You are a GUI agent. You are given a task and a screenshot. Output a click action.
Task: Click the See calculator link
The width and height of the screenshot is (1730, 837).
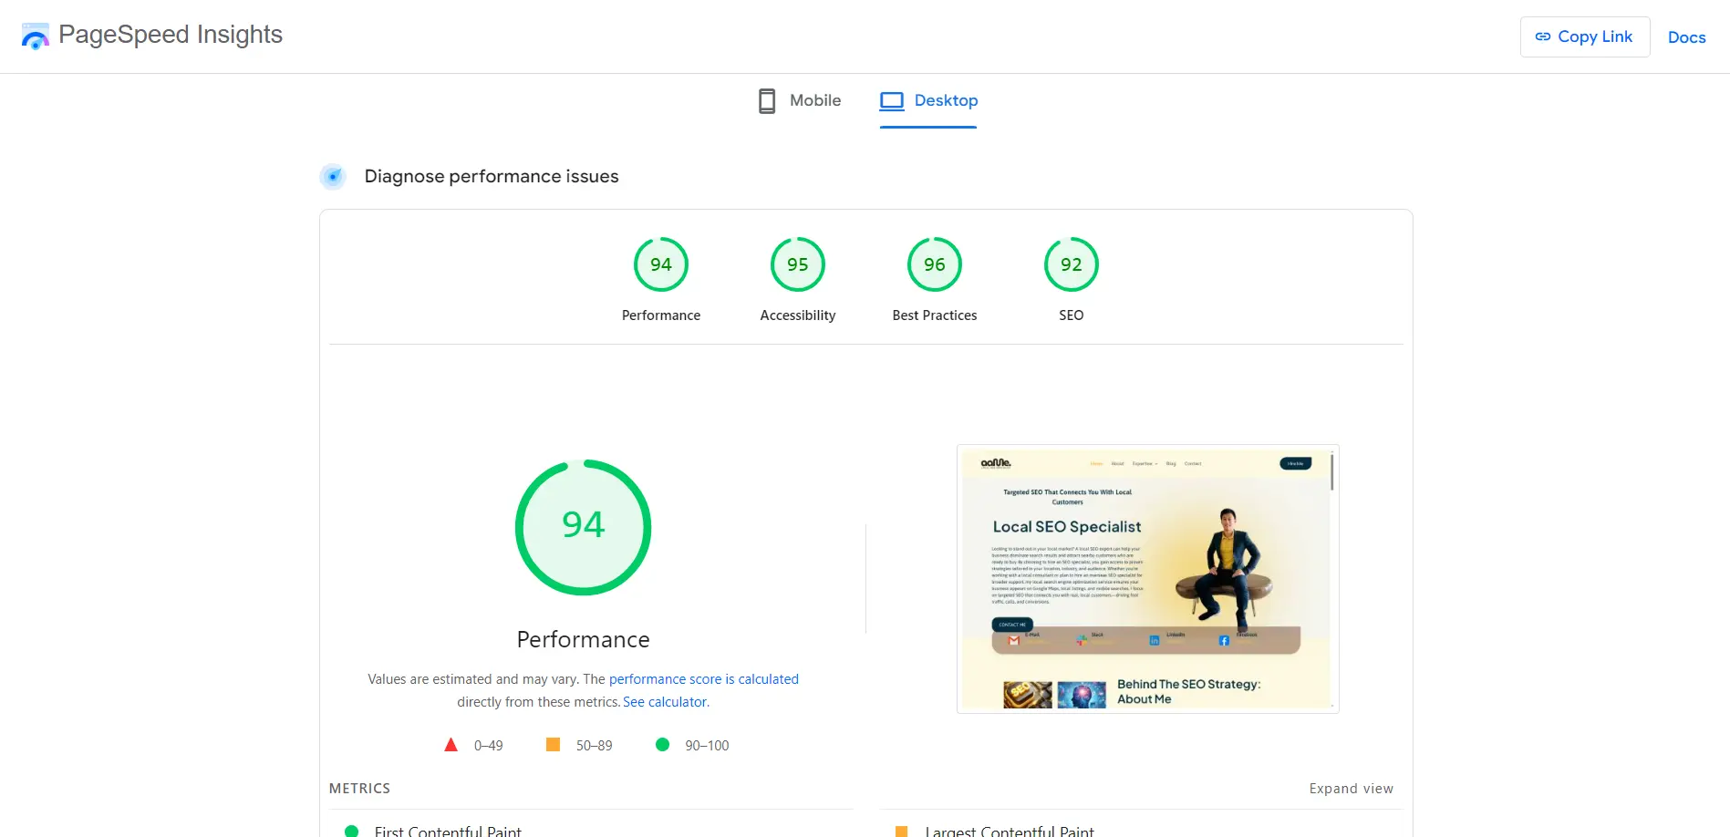click(665, 701)
